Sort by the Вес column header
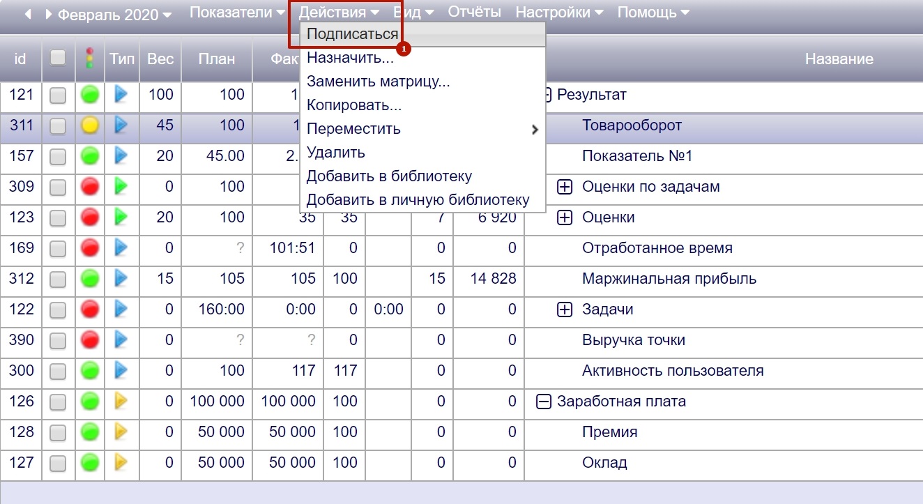923x504 pixels. (160, 59)
